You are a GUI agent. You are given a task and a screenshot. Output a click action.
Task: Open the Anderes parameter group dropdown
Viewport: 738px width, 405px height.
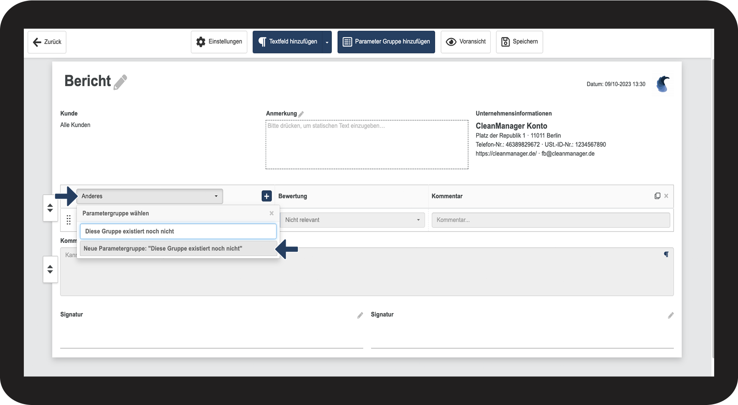point(150,196)
